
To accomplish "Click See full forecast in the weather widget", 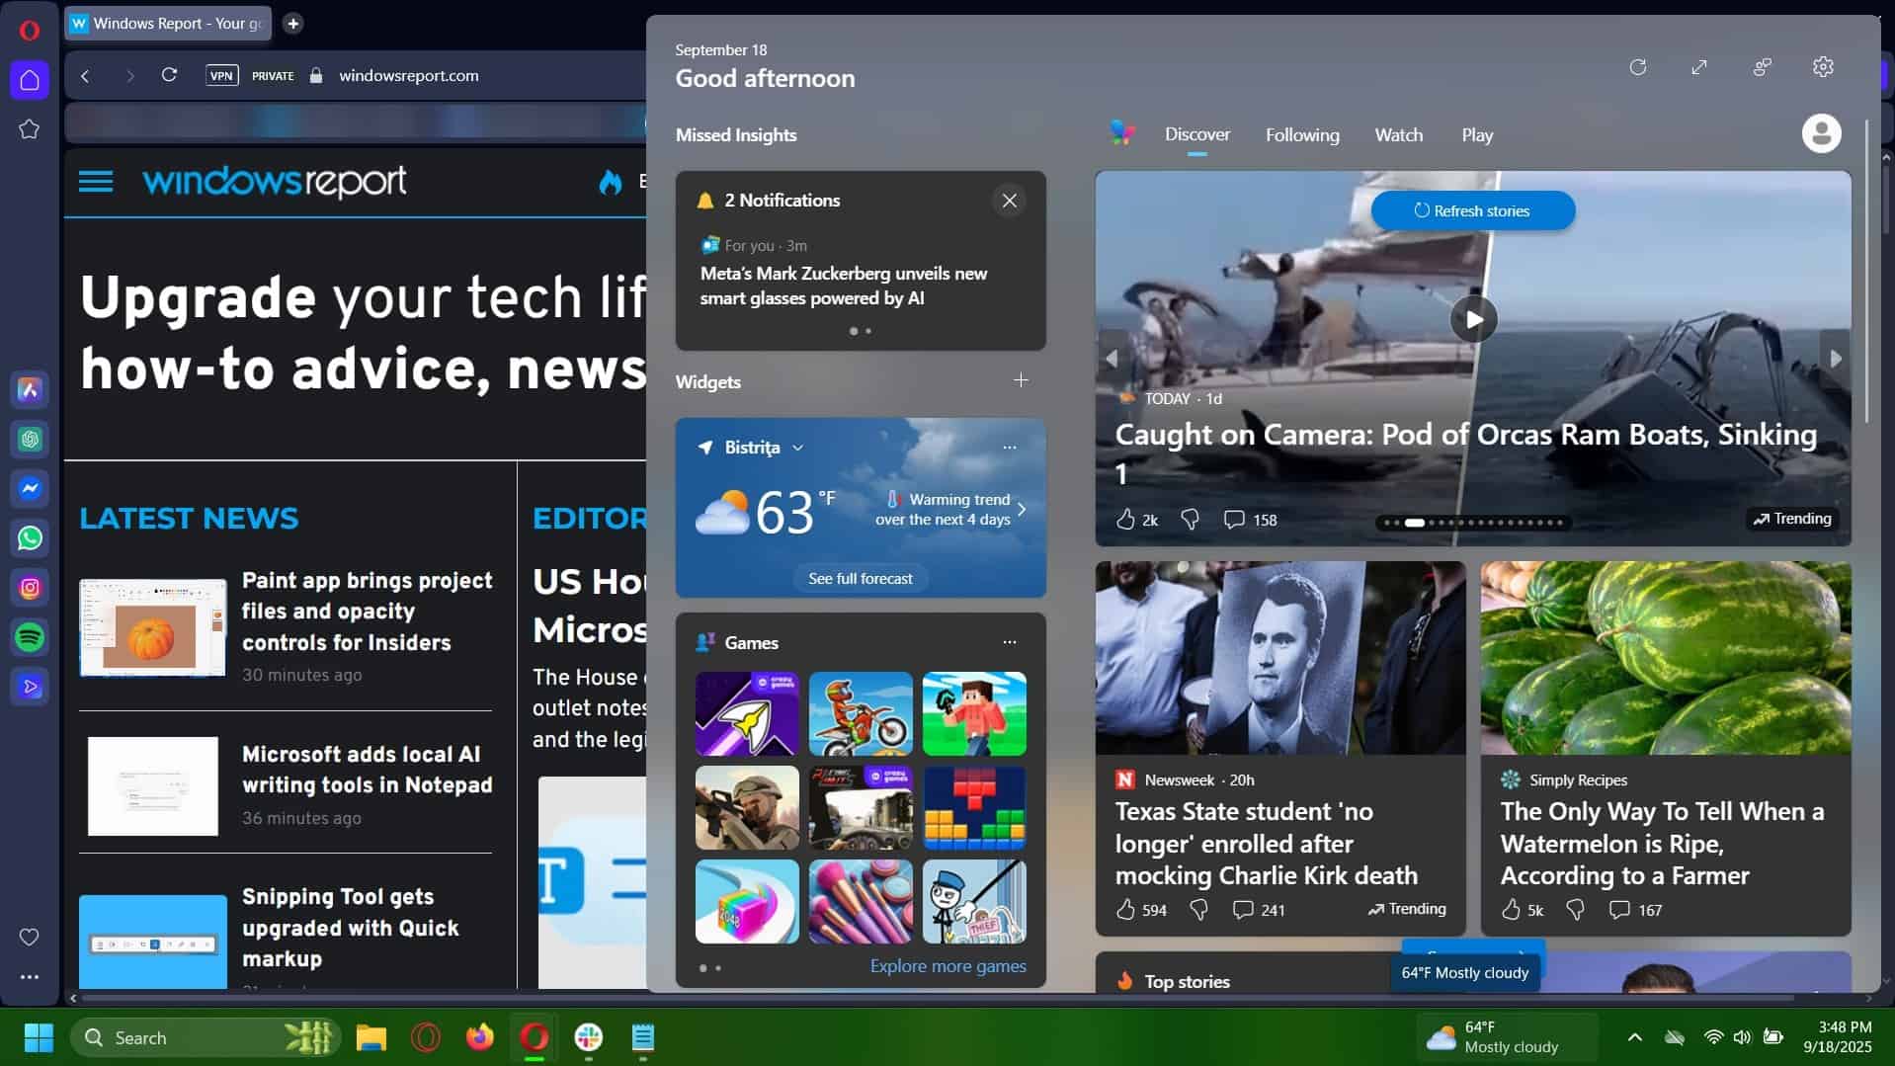I will pos(860,578).
